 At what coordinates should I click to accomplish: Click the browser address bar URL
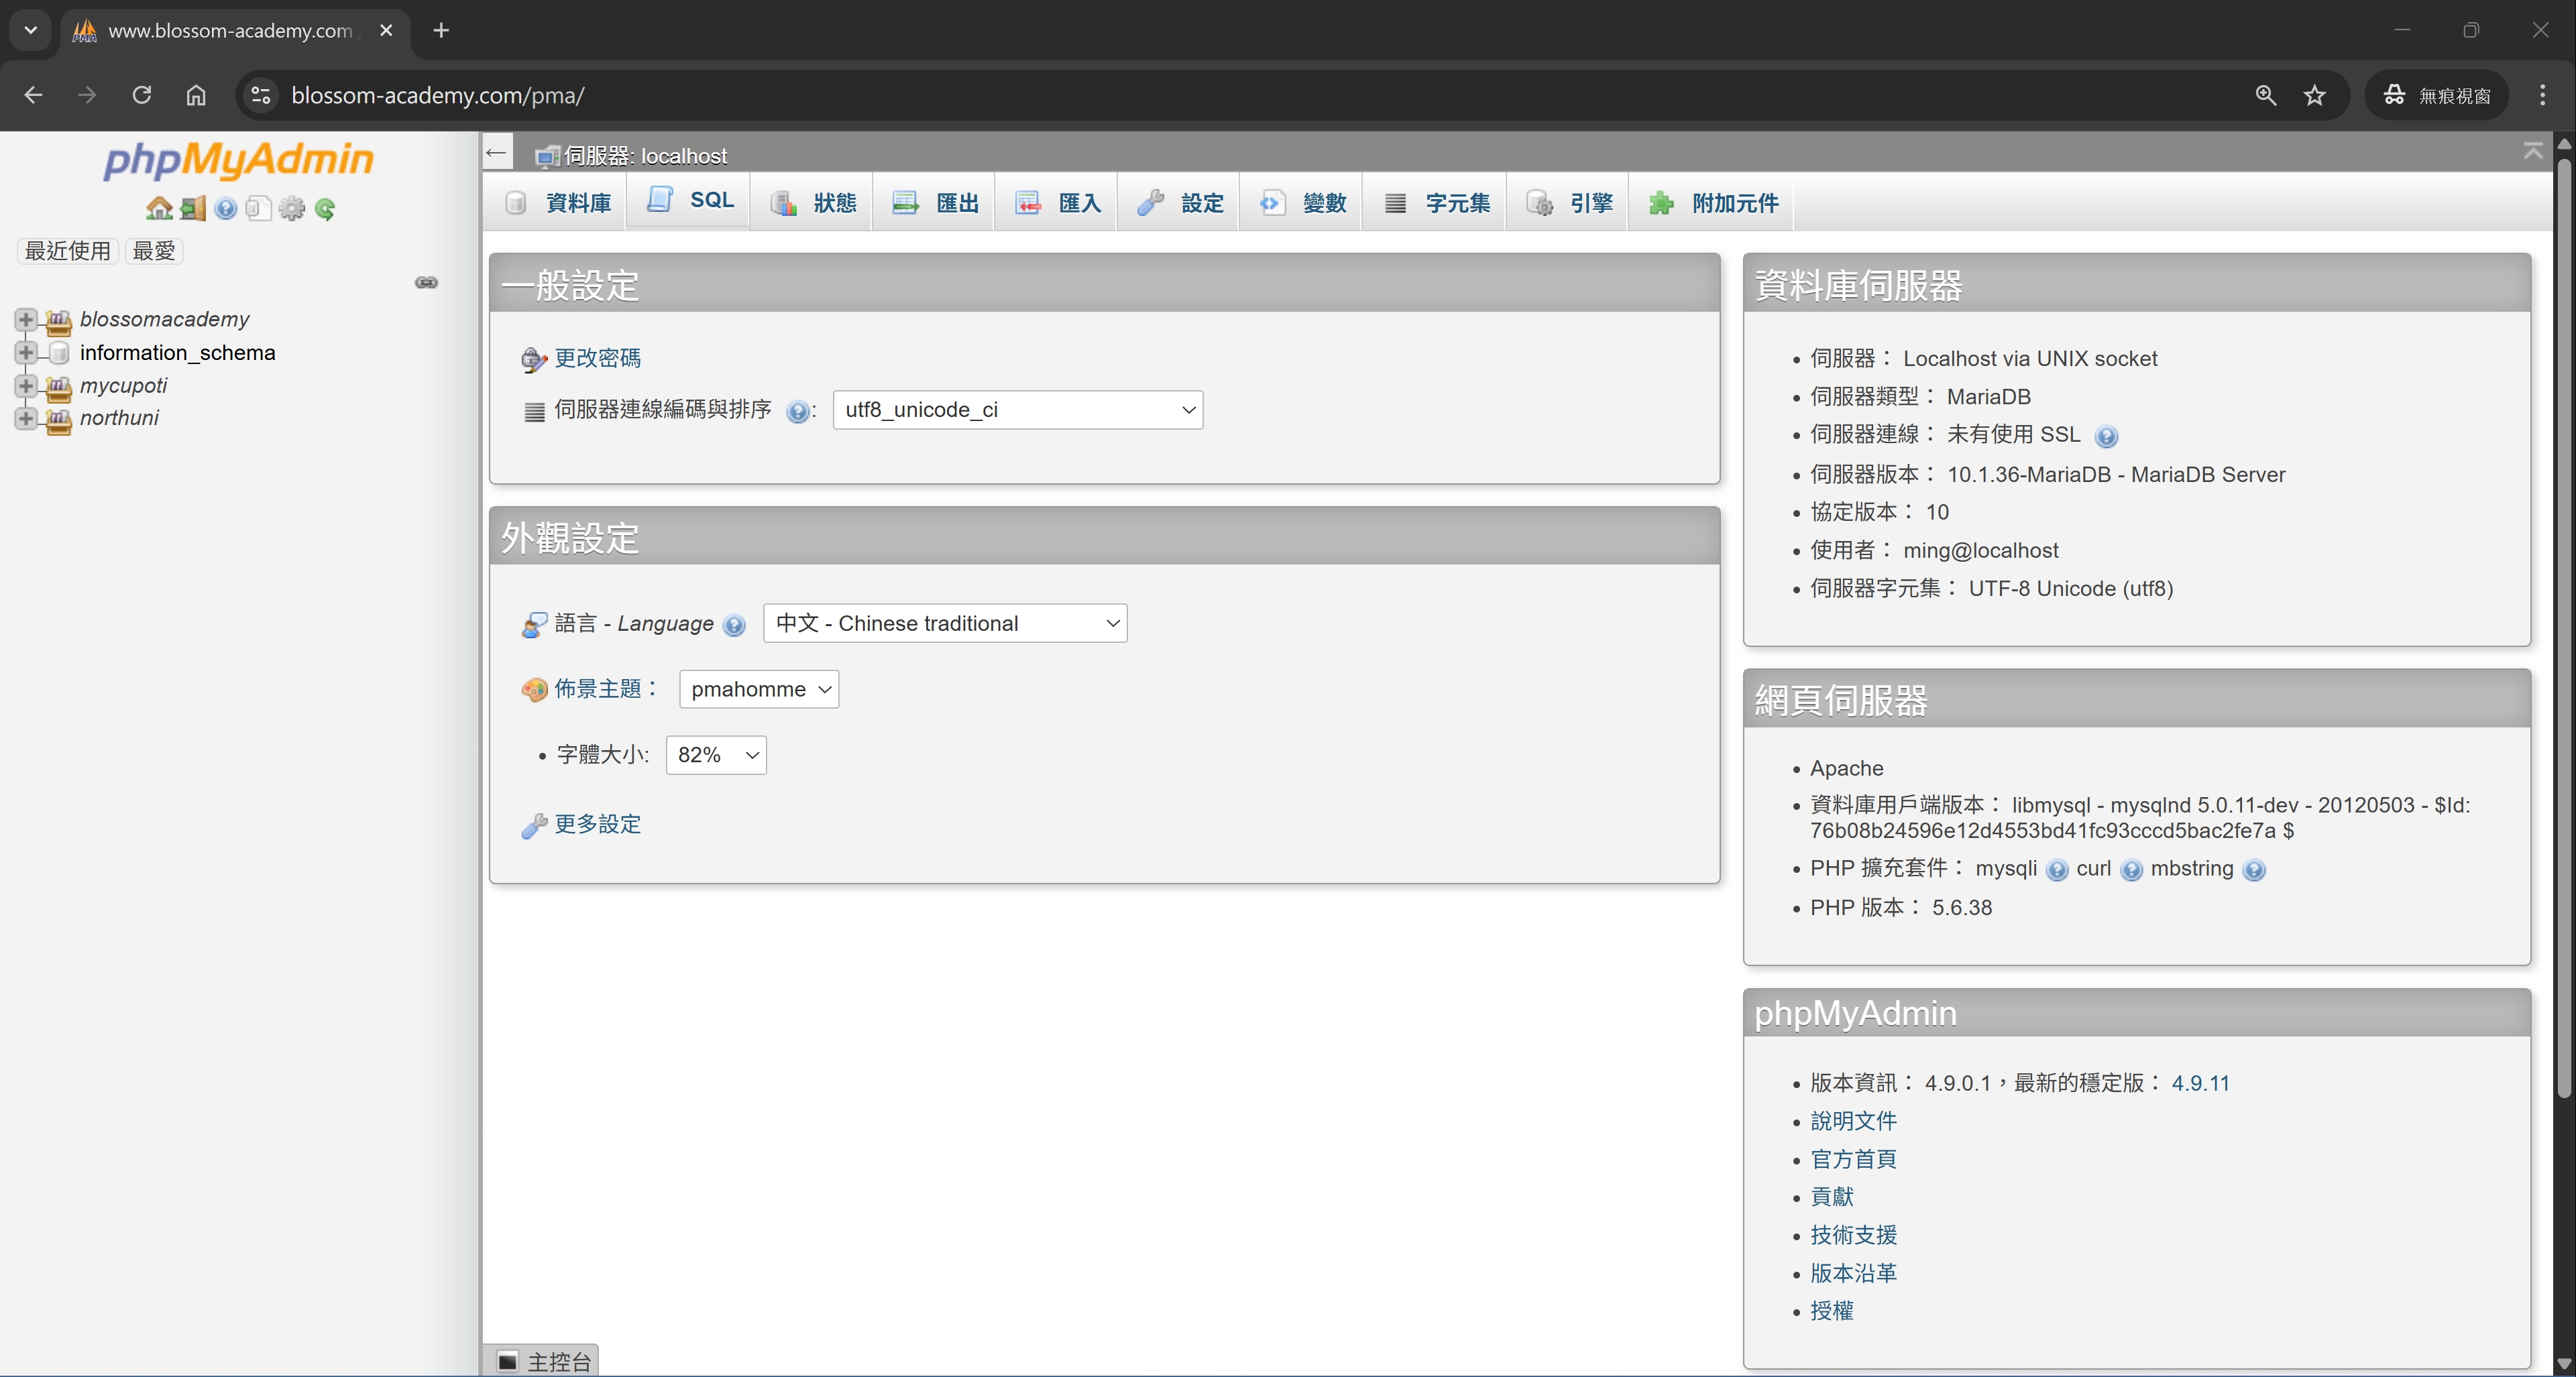[438, 95]
